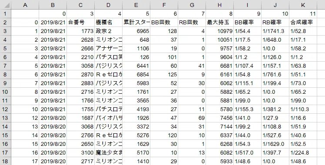Click cell containing RB回数
325x165 pixels.
(192, 22)
